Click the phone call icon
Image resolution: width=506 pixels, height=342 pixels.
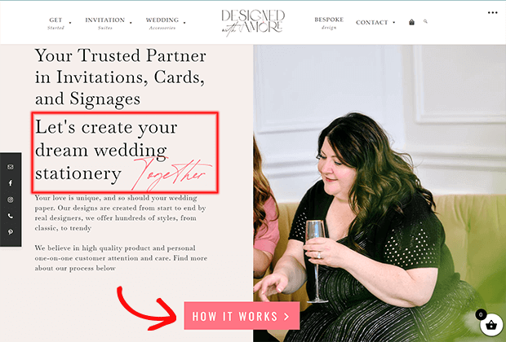11,216
